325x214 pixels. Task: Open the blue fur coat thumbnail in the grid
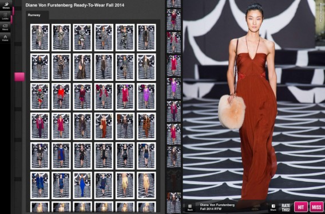pos(40,185)
